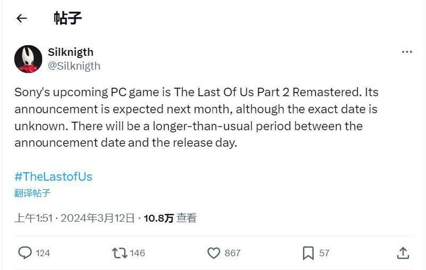Click the repost arrows icon

[x=120, y=252]
